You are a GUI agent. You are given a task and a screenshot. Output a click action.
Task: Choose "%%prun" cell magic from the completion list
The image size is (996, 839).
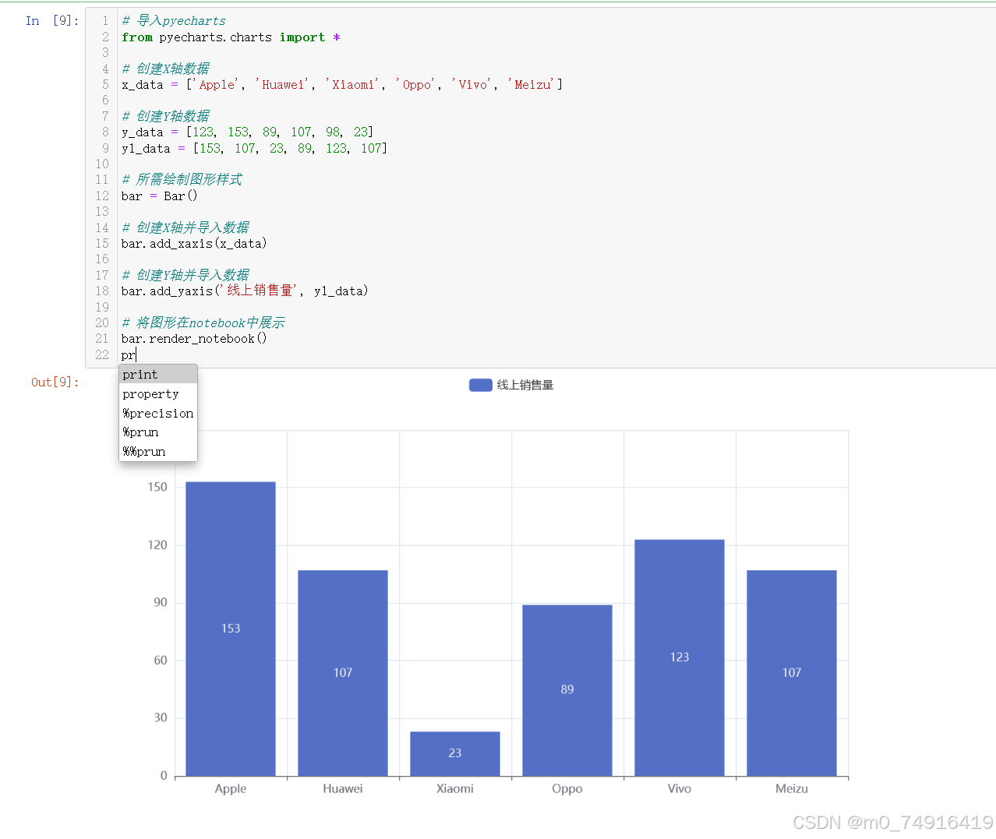143,452
